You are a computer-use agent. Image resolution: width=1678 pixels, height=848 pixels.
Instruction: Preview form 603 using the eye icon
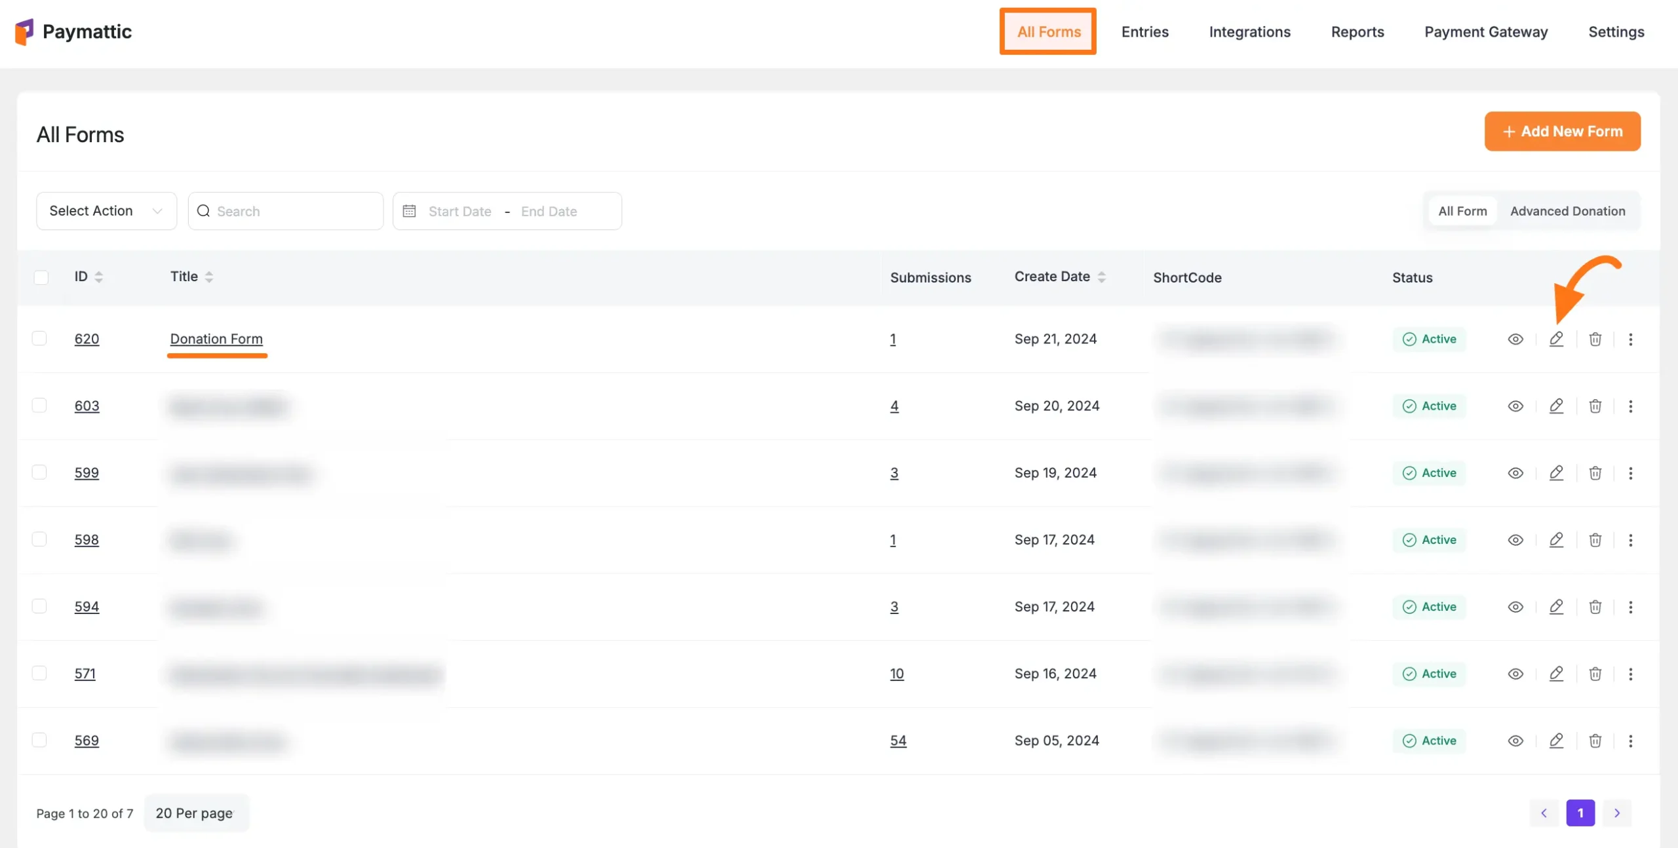(x=1515, y=406)
